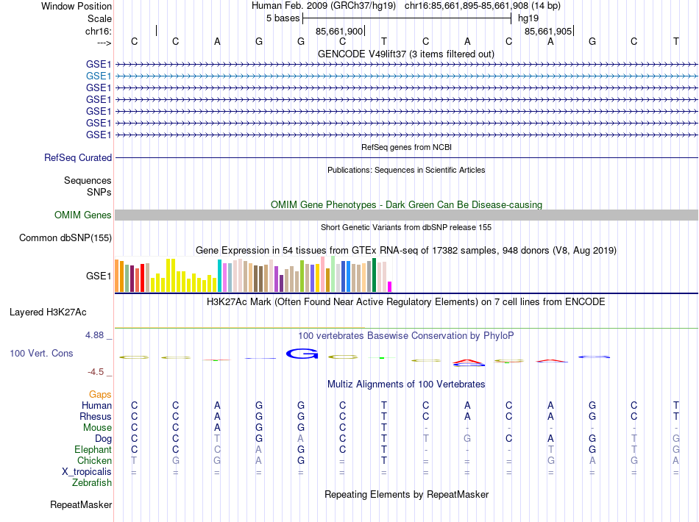Click the light-blue highlighted GSE1 transcript label

[x=98, y=76]
